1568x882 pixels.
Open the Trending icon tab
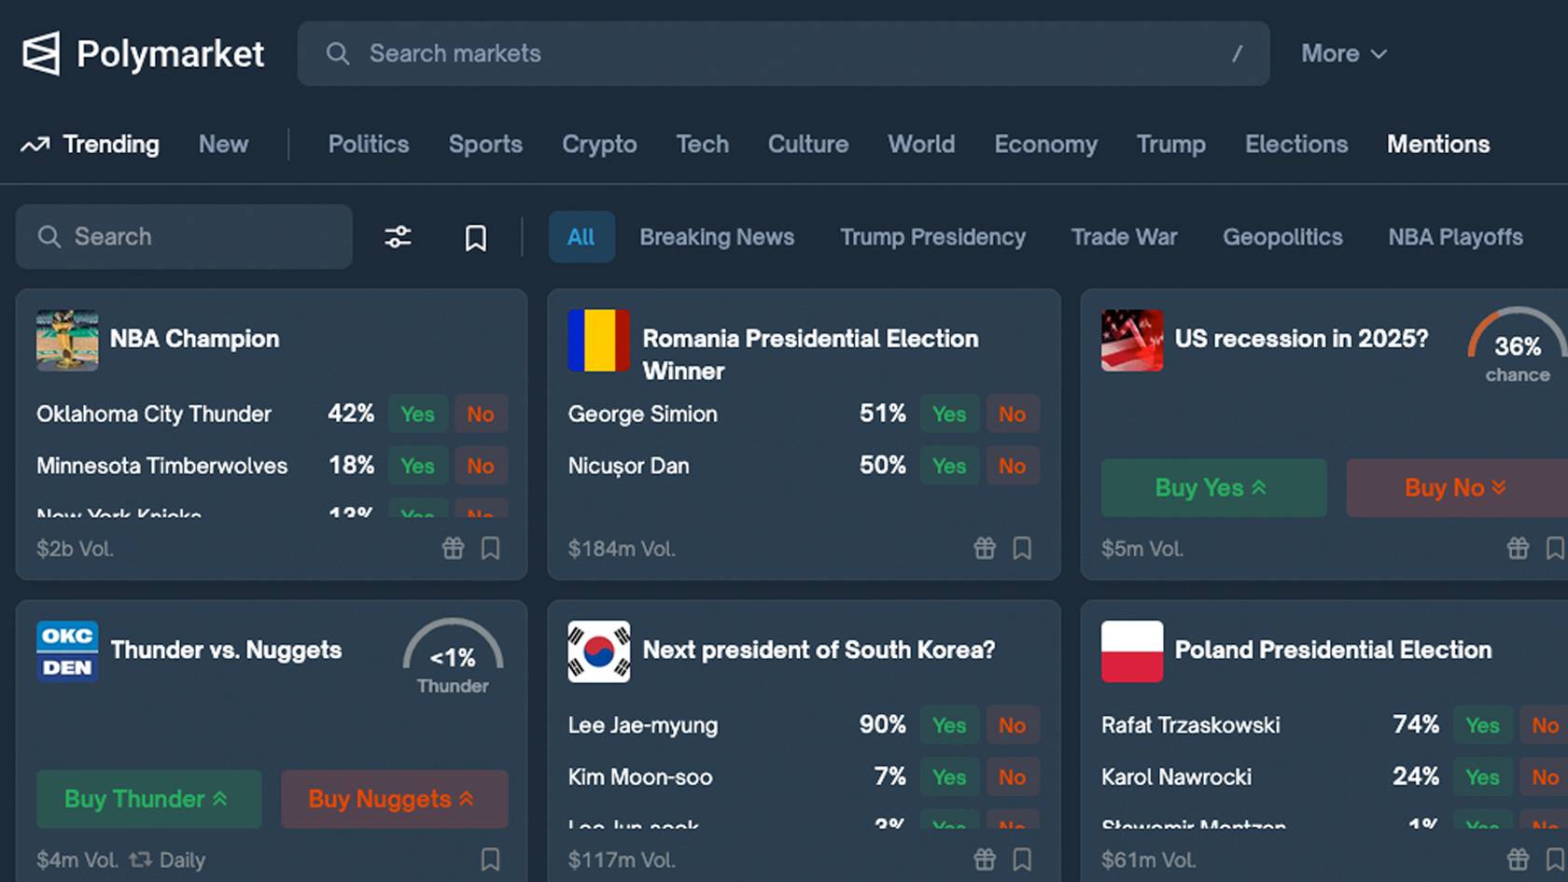pos(90,145)
